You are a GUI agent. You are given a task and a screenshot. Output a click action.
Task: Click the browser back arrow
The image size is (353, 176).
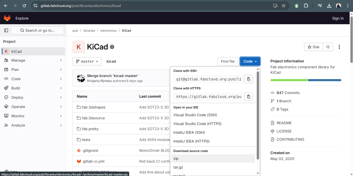point(6,6)
